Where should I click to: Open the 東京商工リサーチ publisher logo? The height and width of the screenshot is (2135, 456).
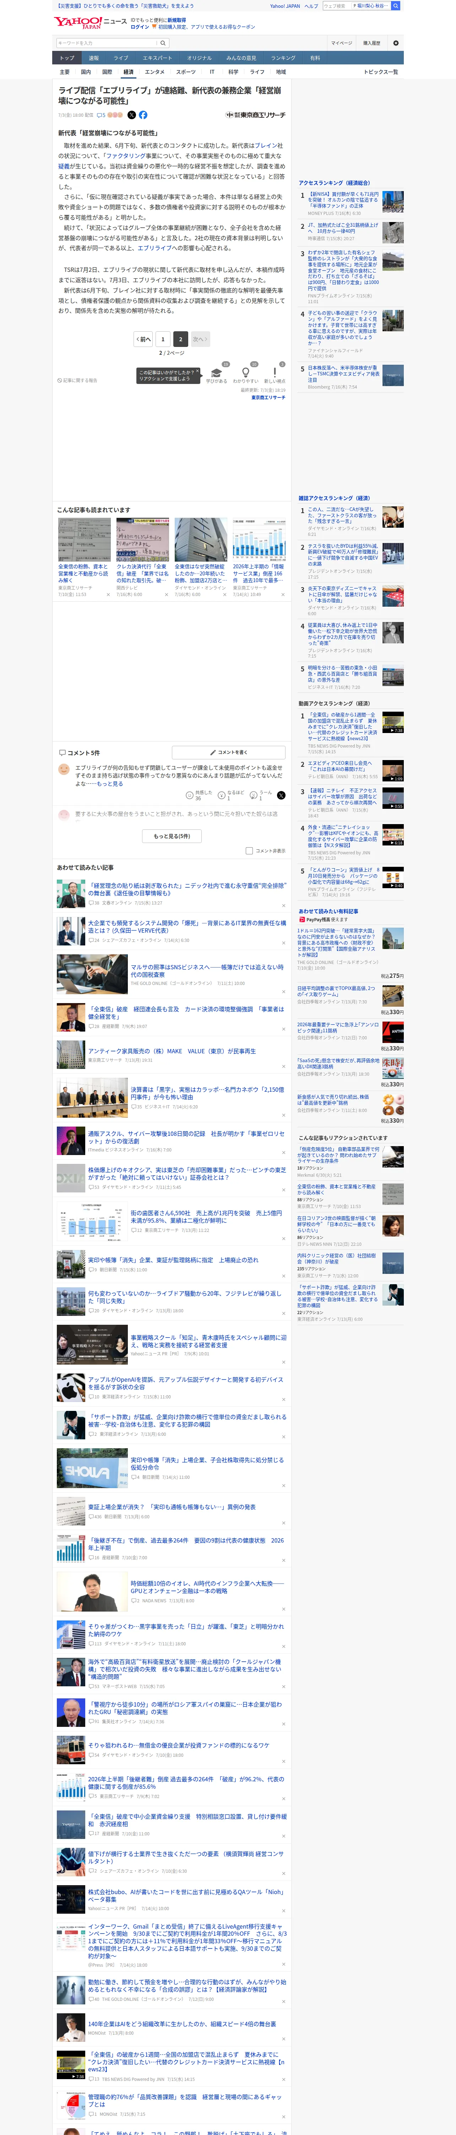[256, 115]
